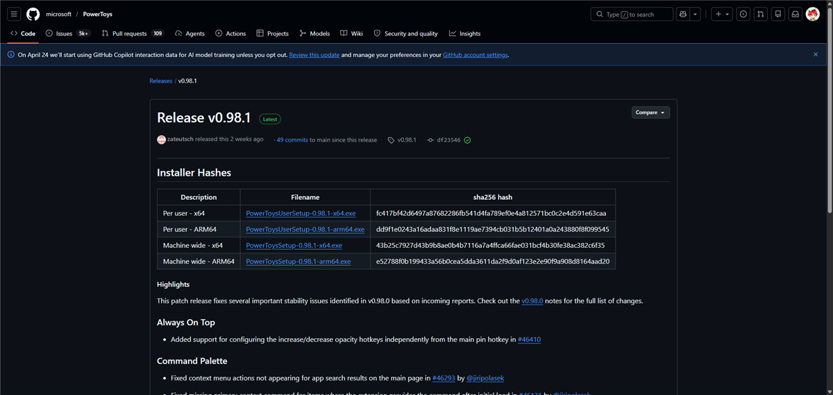This screenshot has width=833, height=395.
Task: Download PowerToysUserSetup-0.98.1-x64.exe
Action: coord(301,213)
